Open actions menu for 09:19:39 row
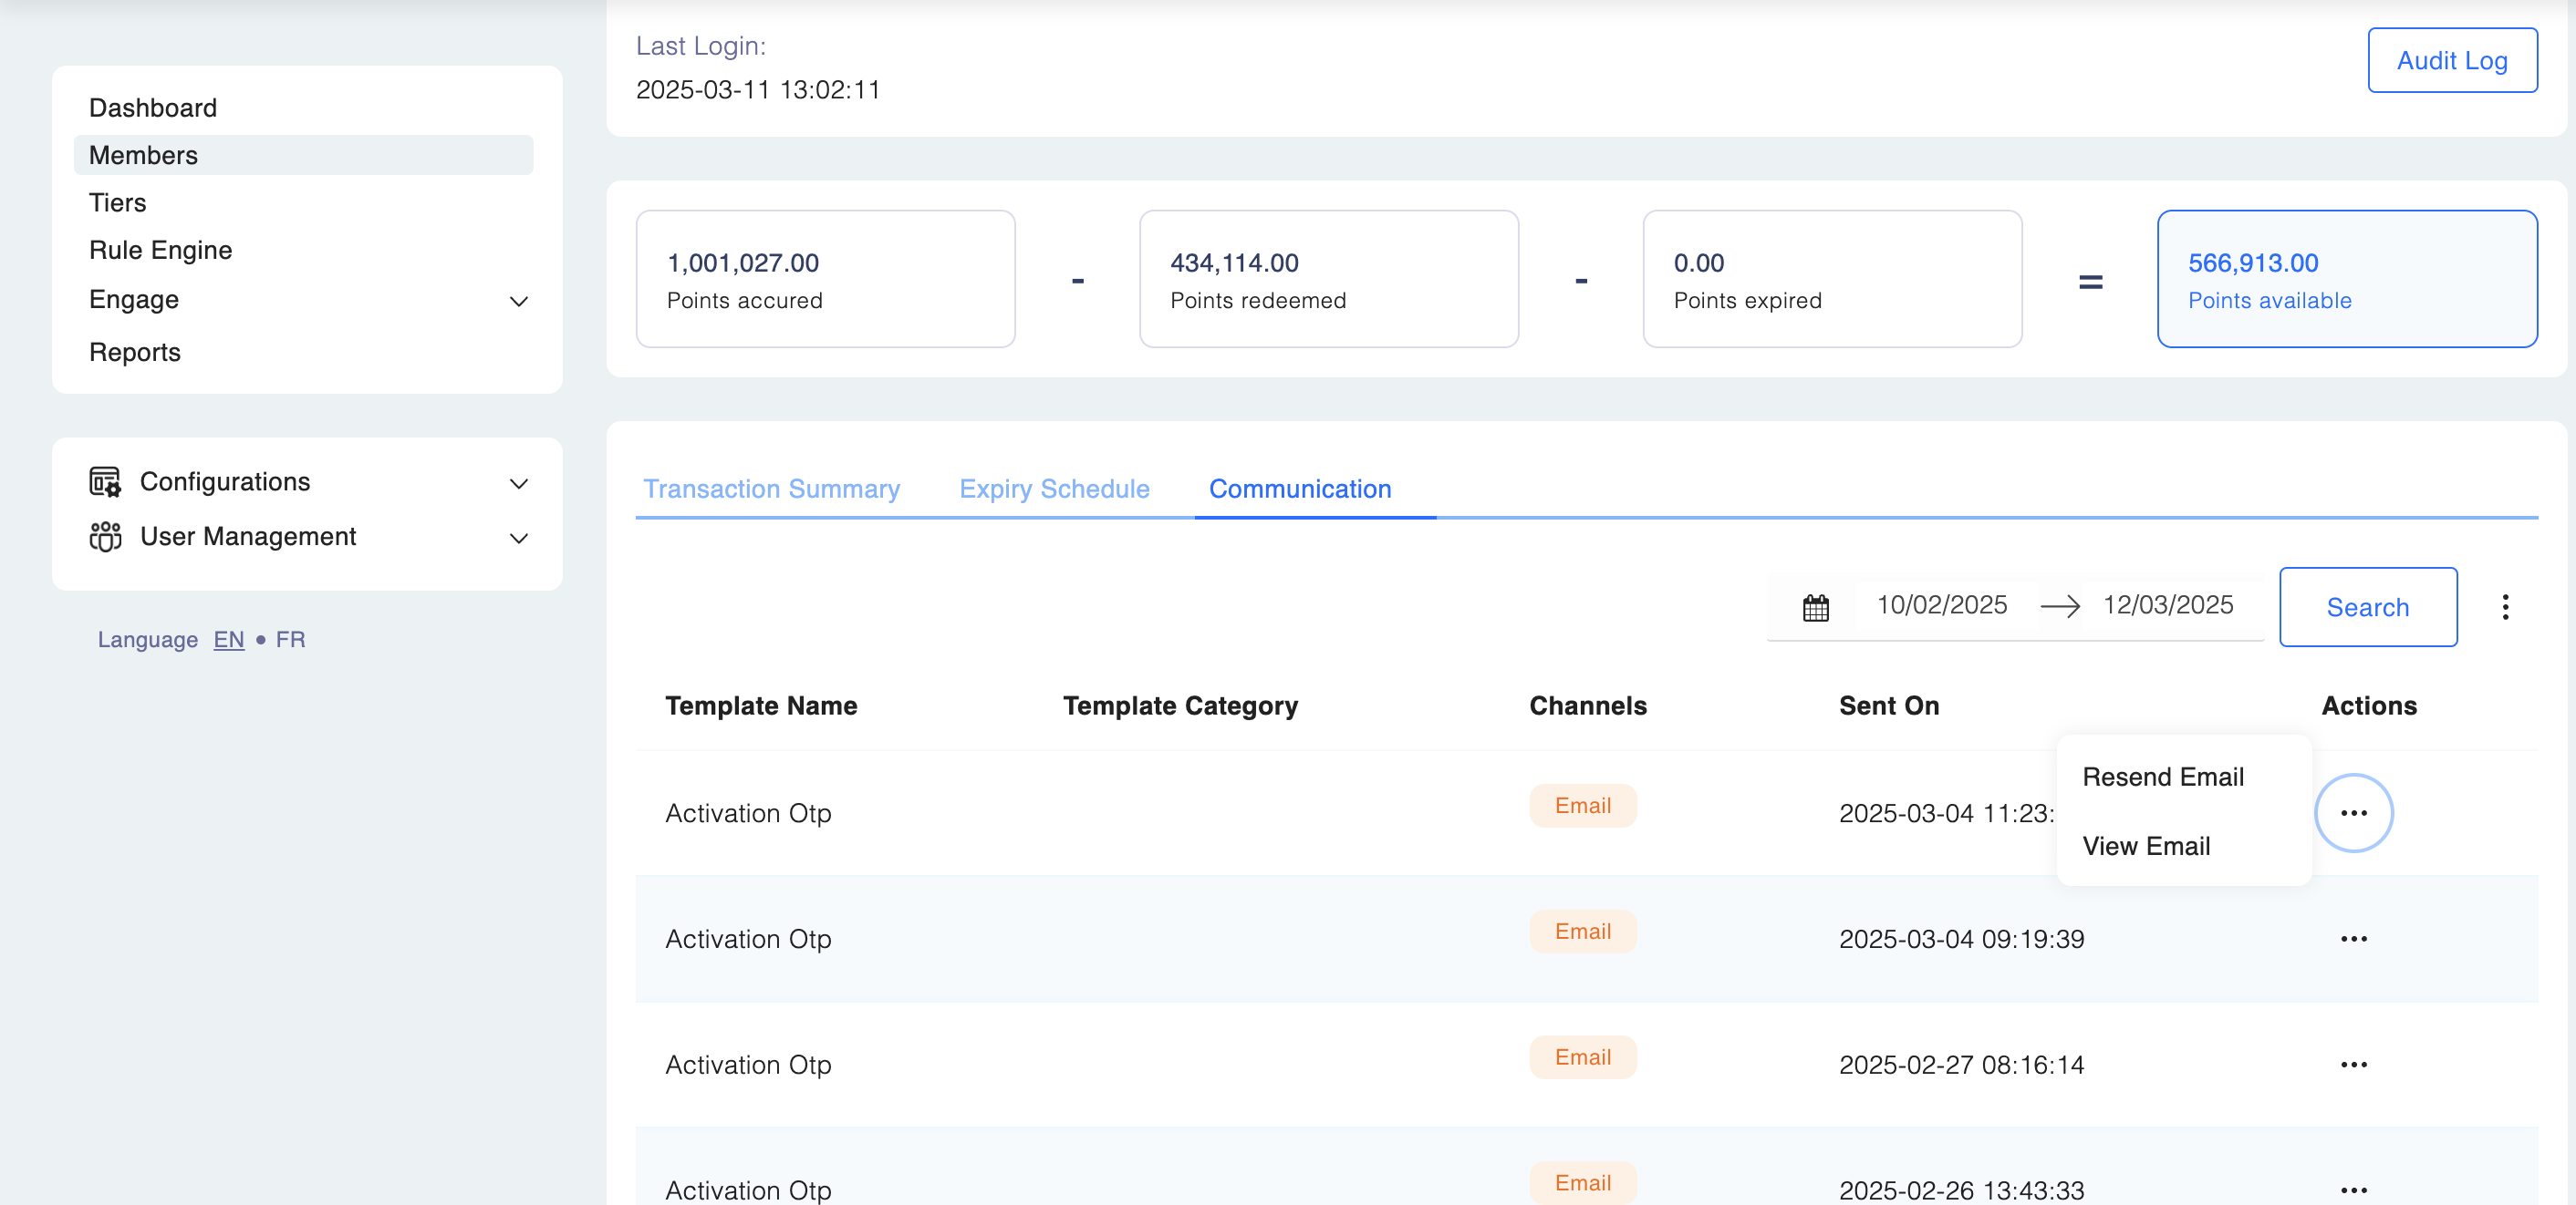Screen dimensions: 2576x1205 [x=2353, y=939]
